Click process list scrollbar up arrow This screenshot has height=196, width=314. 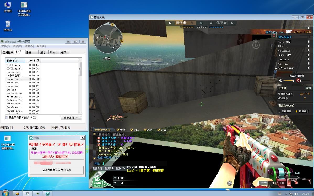click(80, 60)
